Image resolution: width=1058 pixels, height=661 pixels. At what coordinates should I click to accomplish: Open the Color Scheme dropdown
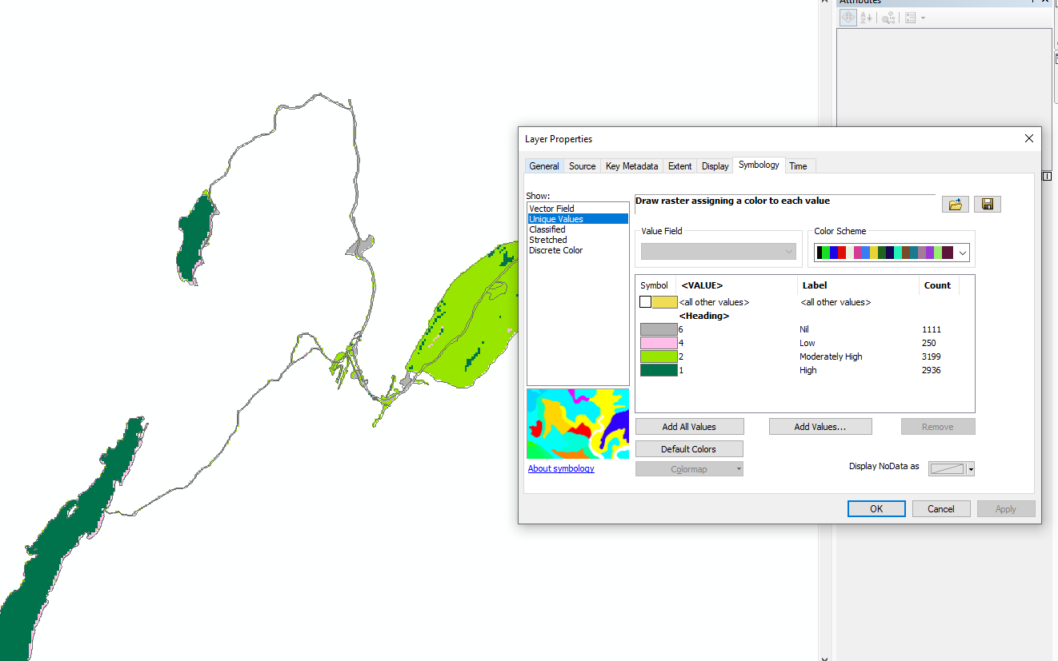click(892, 253)
